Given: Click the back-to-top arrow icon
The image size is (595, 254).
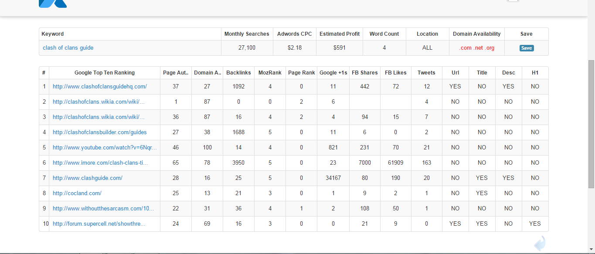Looking at the screenshot, I should 540,243.
